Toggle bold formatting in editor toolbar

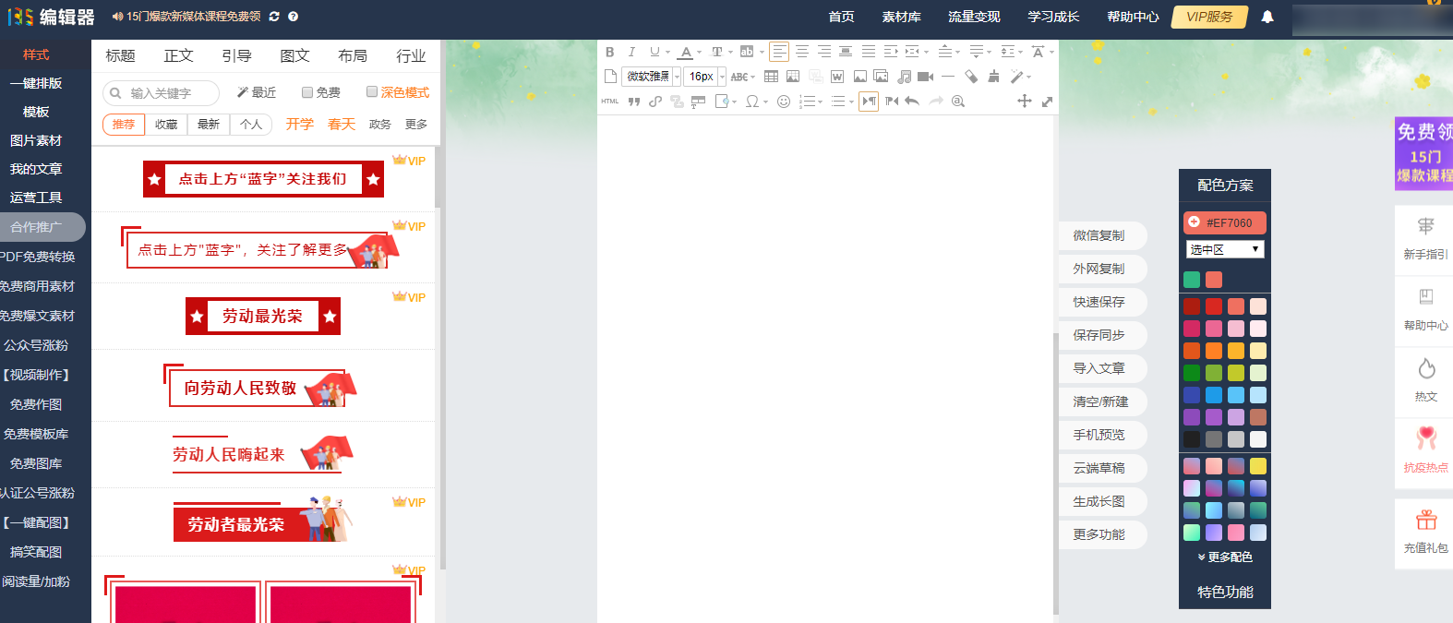[x=609, y=52]
